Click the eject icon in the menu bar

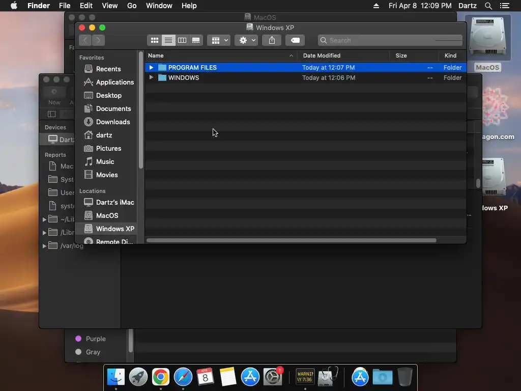pyautogui.click(x=376, y=6)
